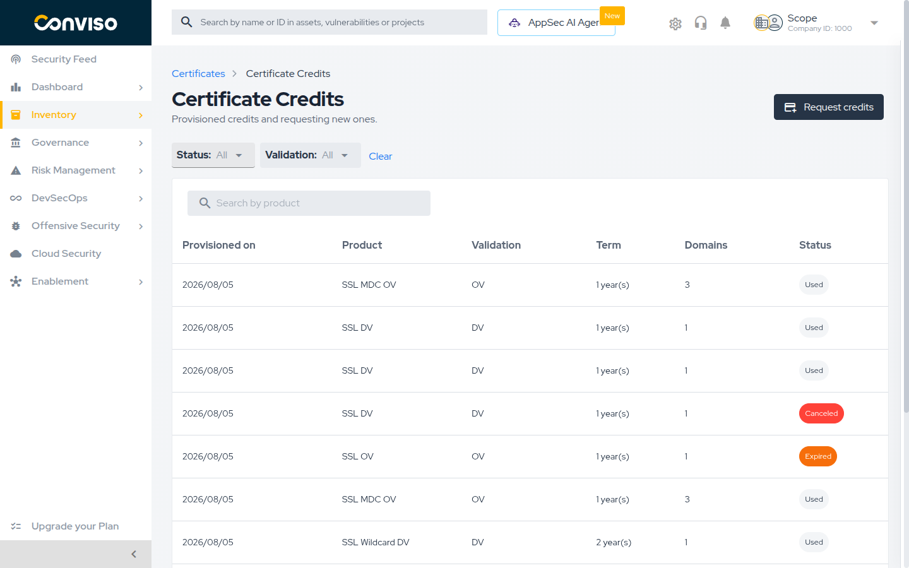Focus the global search input field
The width and height of the screenshot is (909, 568).
click(330, 22)
